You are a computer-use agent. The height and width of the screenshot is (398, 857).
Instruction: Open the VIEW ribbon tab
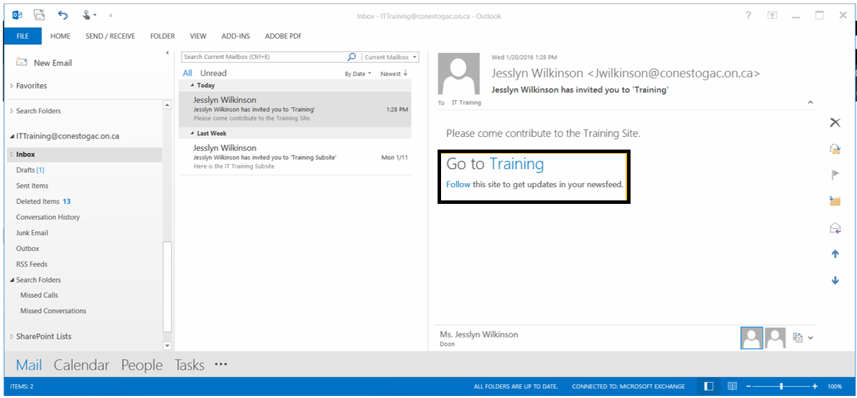click(x=198, y=36)
